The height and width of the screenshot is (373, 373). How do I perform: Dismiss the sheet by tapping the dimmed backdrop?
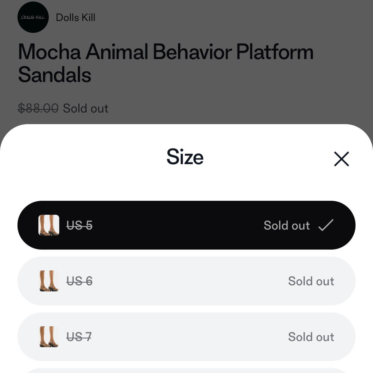pos(233,96)
